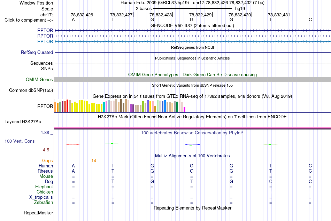
Task: Click the RepeatMasker track label
Action: 38,213
